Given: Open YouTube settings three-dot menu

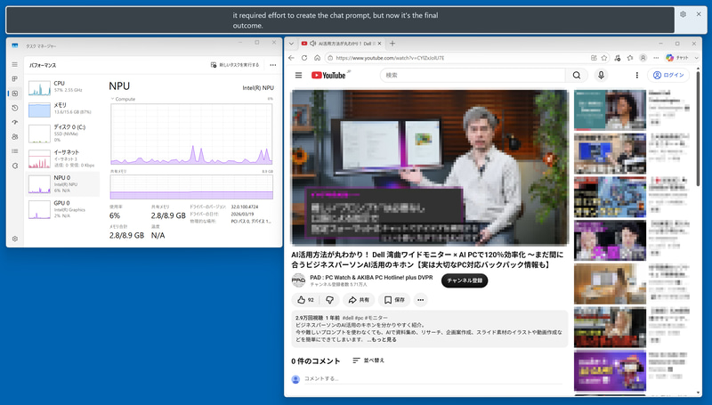Looking at the screenshot, I should pyautogui.click(x=636, y=76).
